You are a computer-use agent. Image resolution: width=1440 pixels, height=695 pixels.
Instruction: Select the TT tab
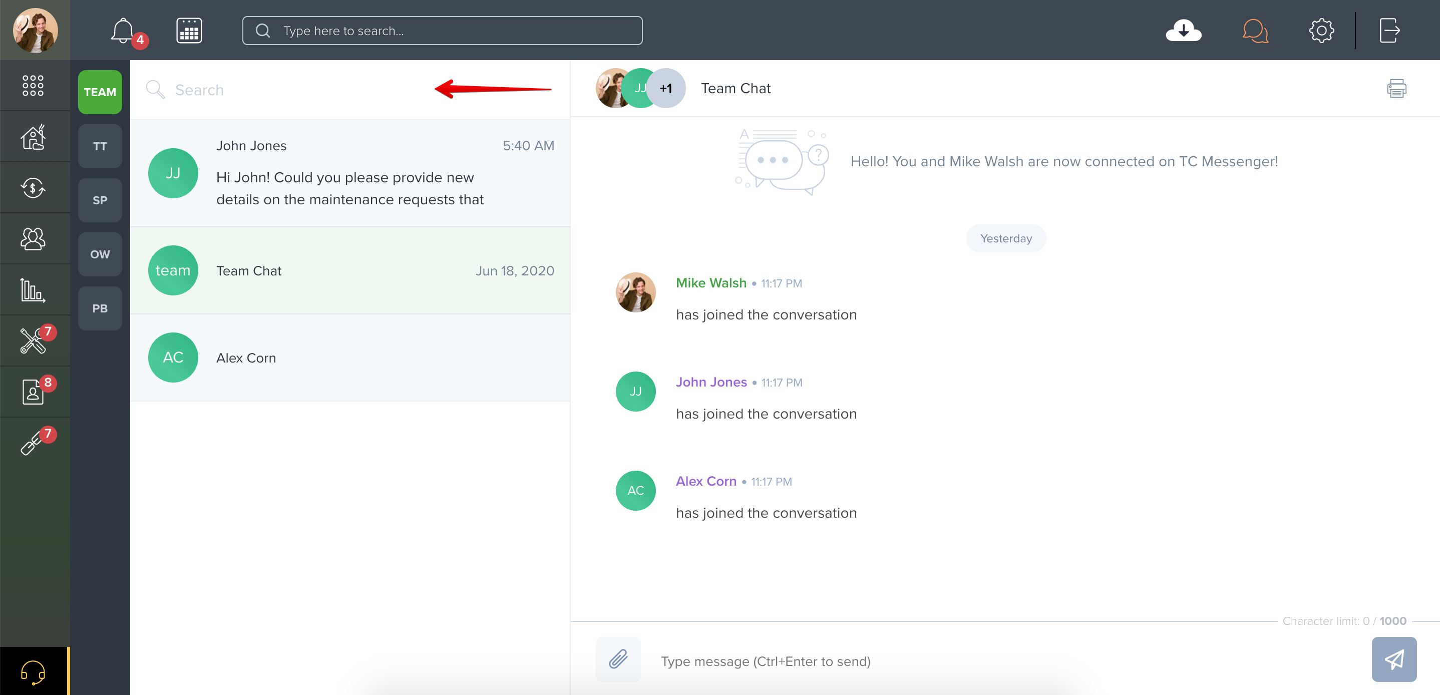coord(100,146)
